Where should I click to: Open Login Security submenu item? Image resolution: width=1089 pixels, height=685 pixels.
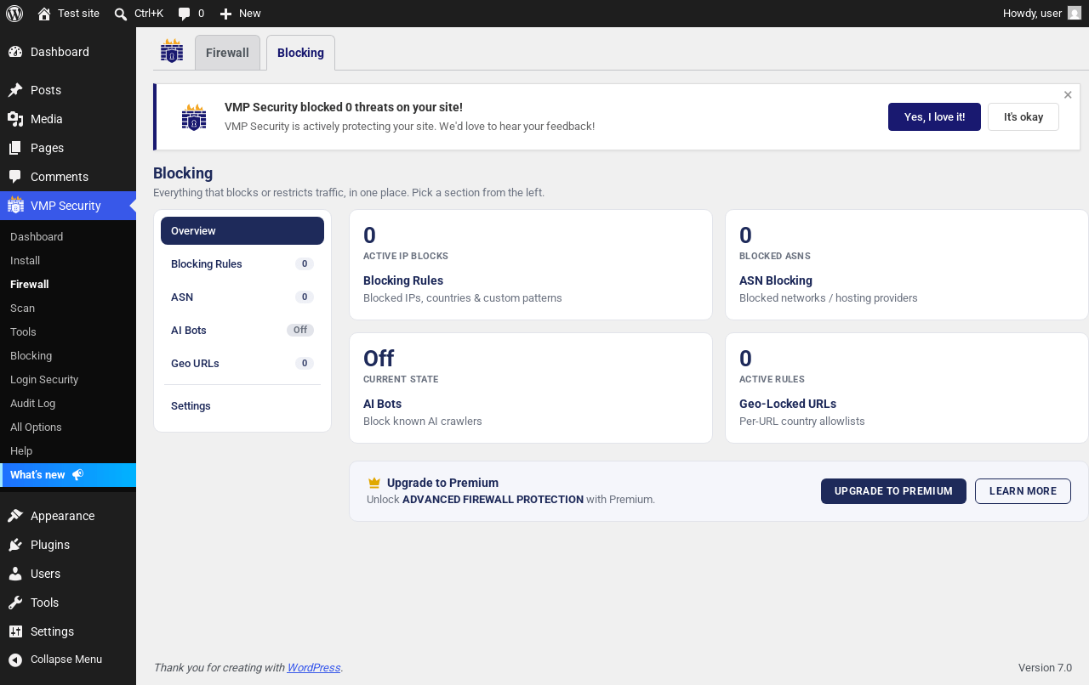[x=68, y=379]
